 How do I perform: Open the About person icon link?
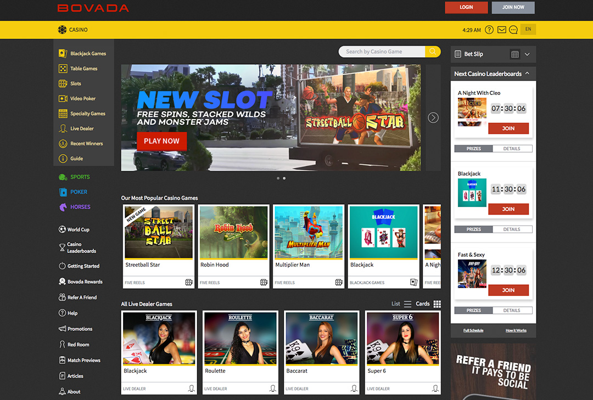point(62,392)
